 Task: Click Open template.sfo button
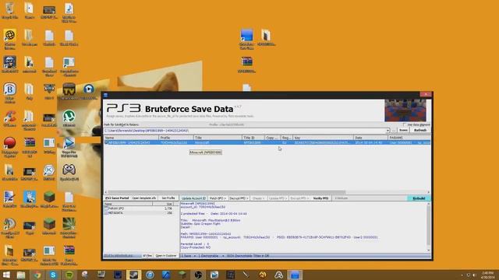[x=144, y=198]
